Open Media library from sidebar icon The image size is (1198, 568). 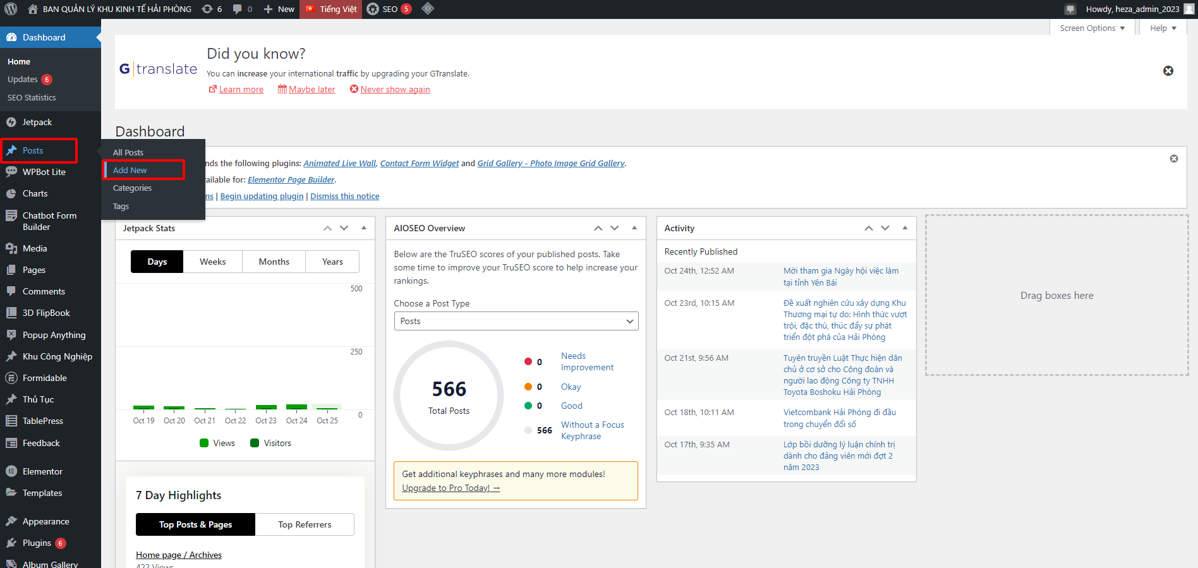pos(11,248)
